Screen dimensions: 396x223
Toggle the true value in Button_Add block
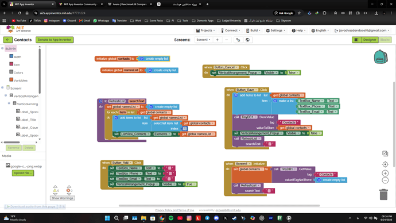tap(191, 184)
